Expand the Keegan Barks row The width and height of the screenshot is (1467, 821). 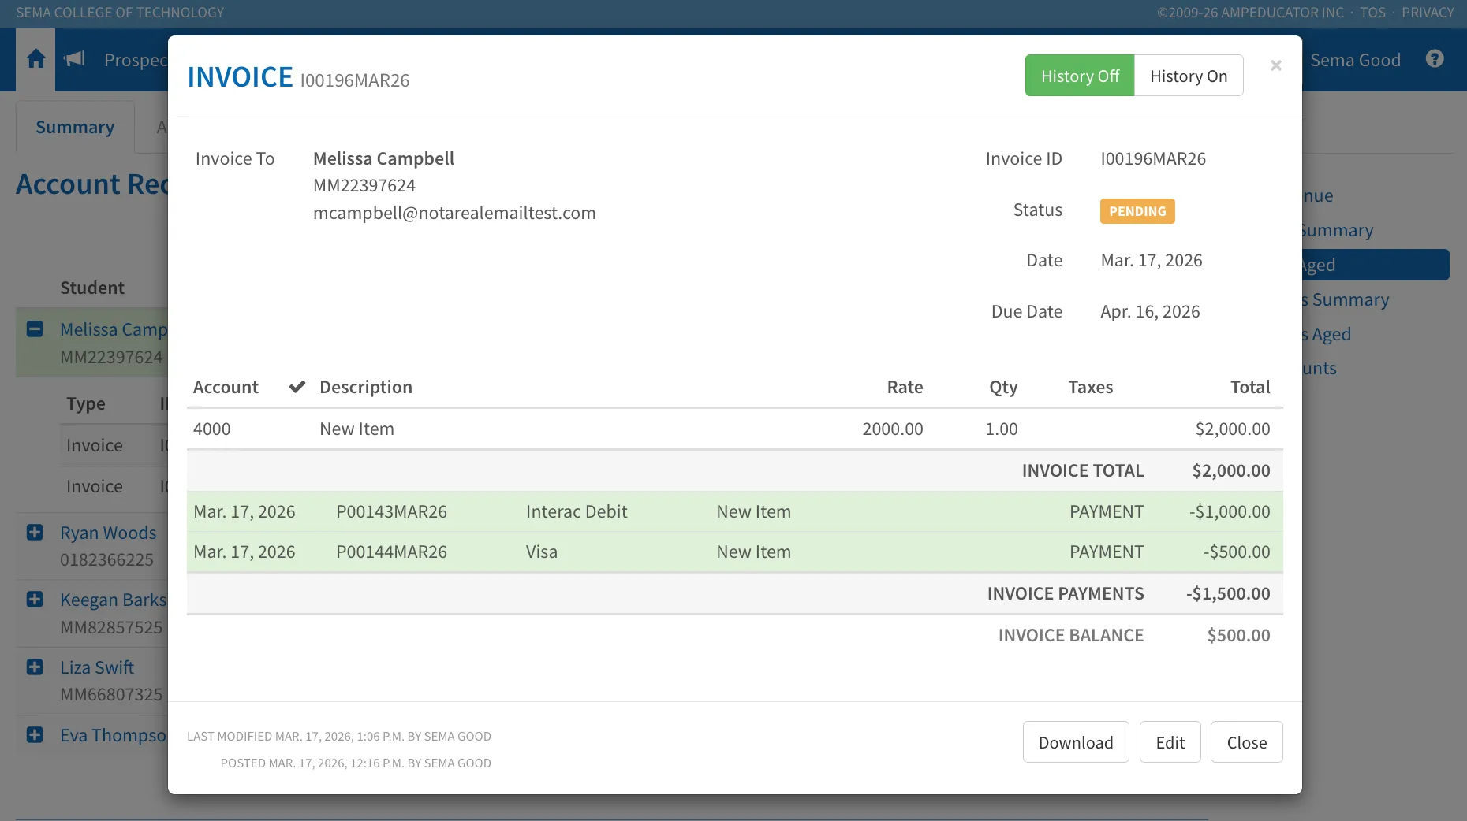pos(35,600)
